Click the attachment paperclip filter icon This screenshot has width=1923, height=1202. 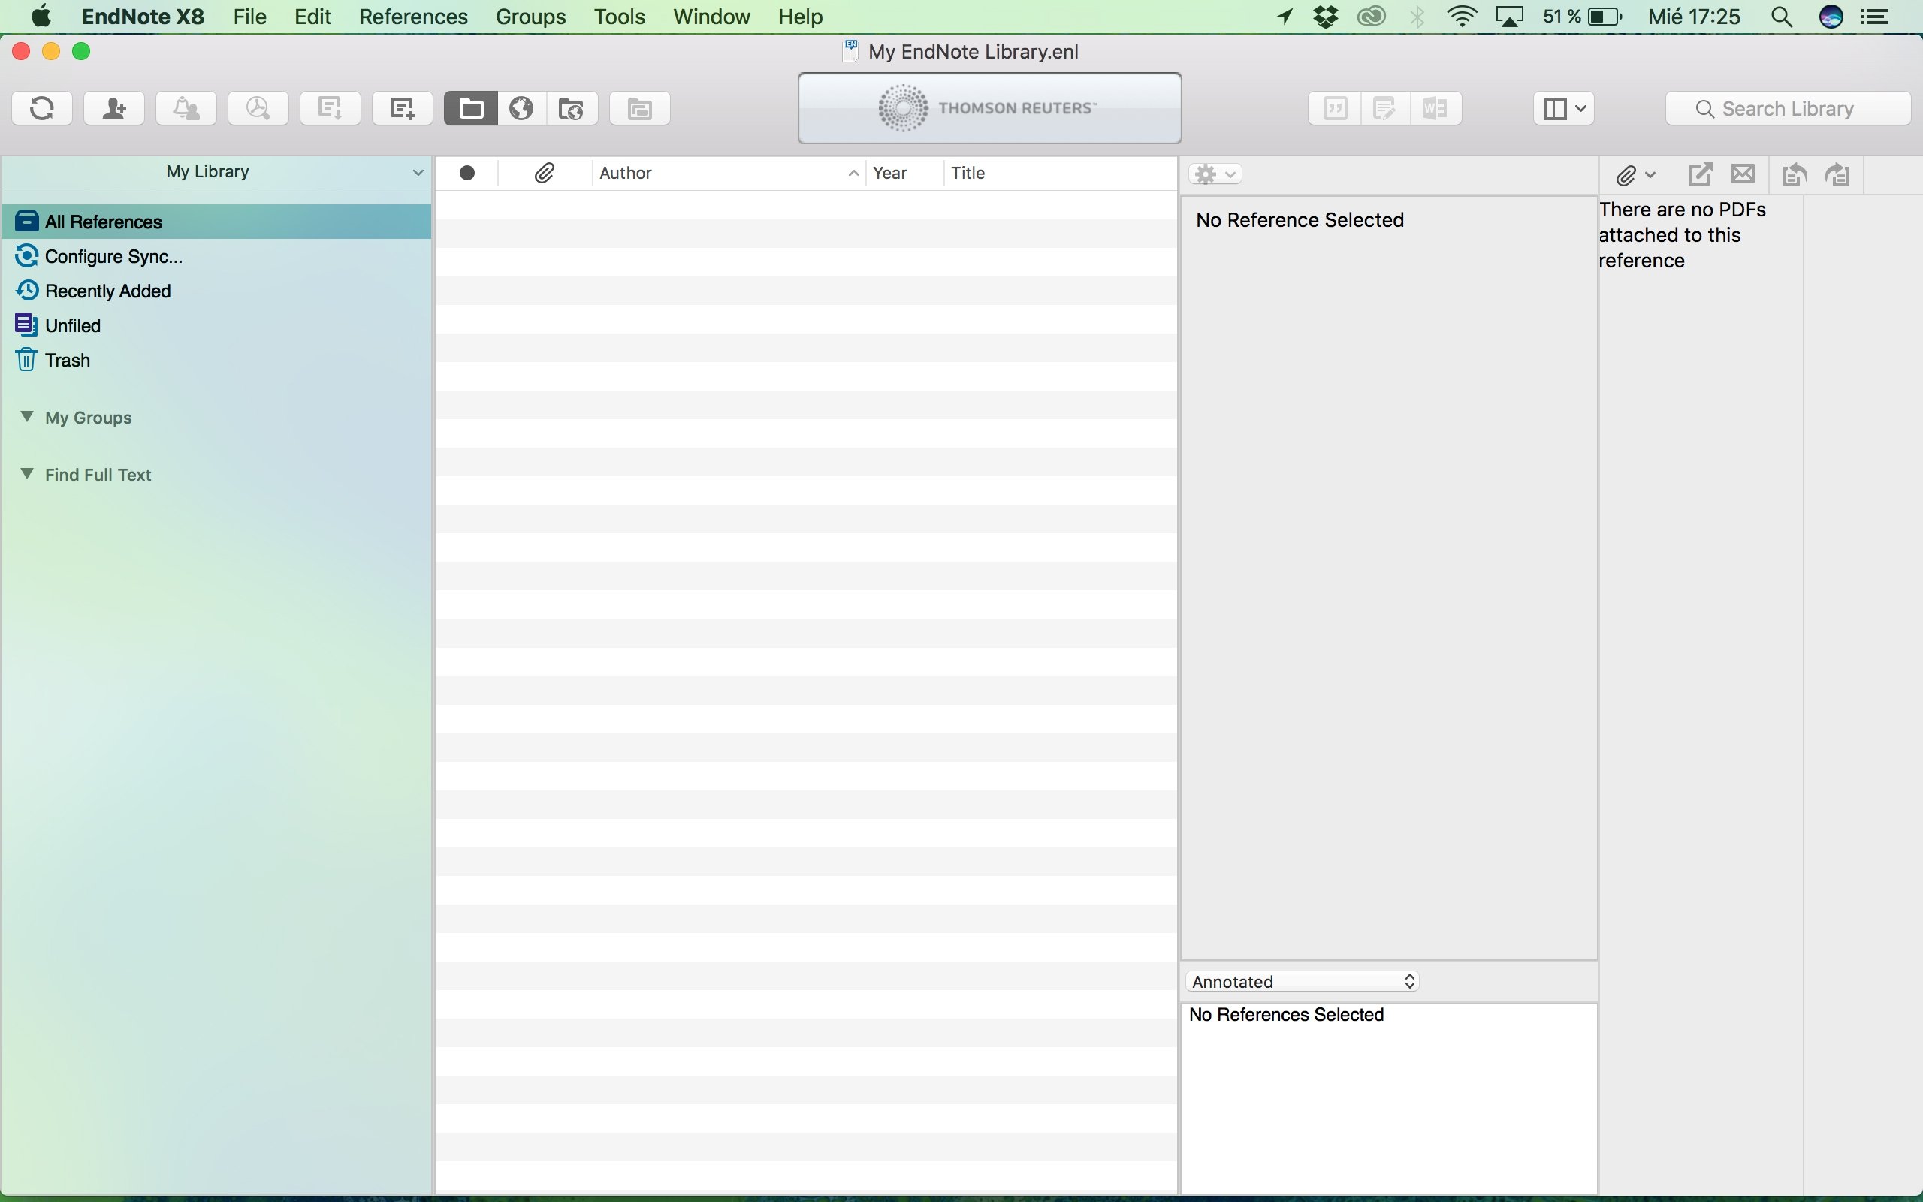pyautogui.click(x=544, y=172)
